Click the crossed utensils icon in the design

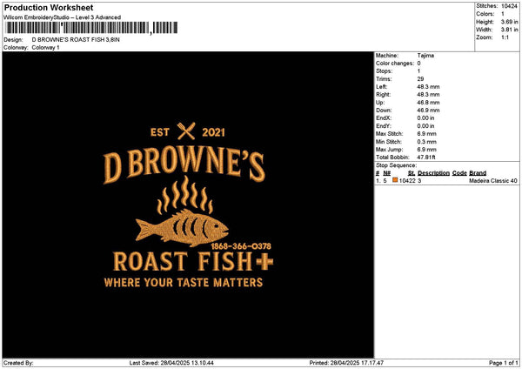[x=187, y=132]
